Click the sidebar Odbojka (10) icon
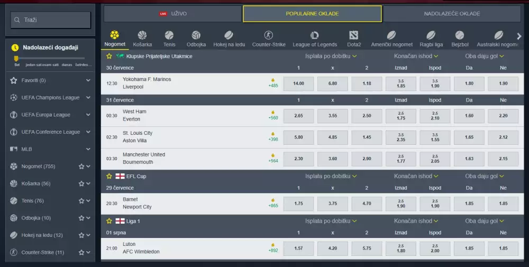Viewport: 529px width, 267px height. tap(14, 218)
